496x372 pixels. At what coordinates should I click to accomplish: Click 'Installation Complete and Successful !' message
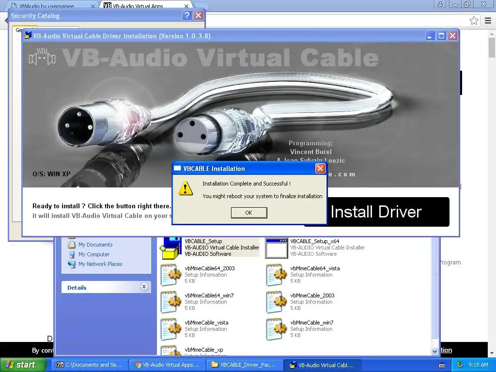(247, 184)
